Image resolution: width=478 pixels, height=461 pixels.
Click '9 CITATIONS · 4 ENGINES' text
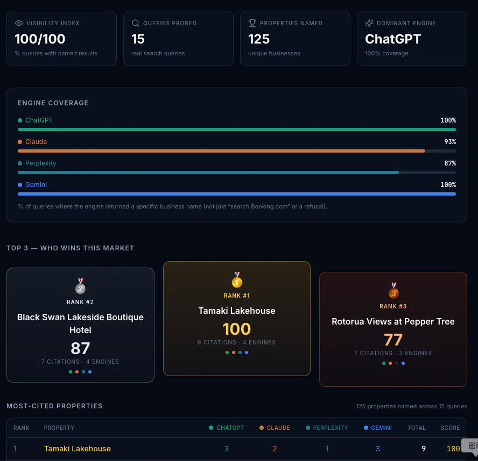(x=236, y=342)
